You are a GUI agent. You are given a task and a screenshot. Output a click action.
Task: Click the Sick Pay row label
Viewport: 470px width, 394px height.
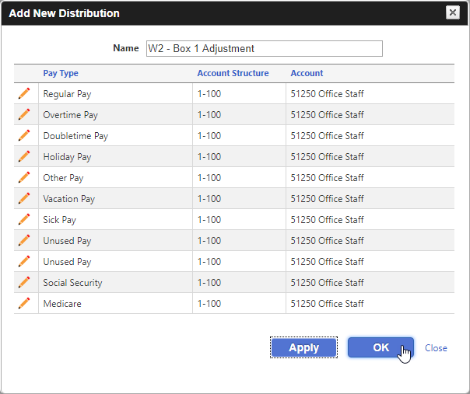coord(59,220)
